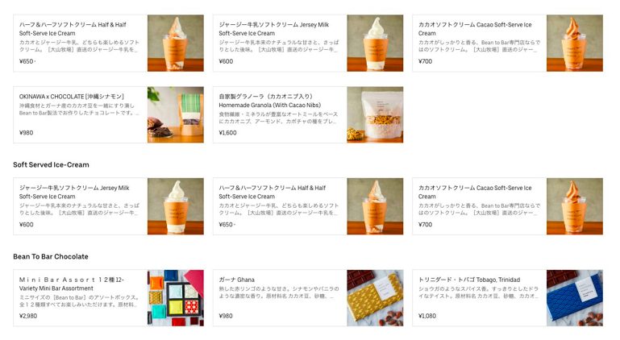Click the OKINAWA chocolate product photo
This screenshot has width=620, height=340.
(x=176, y=114)
